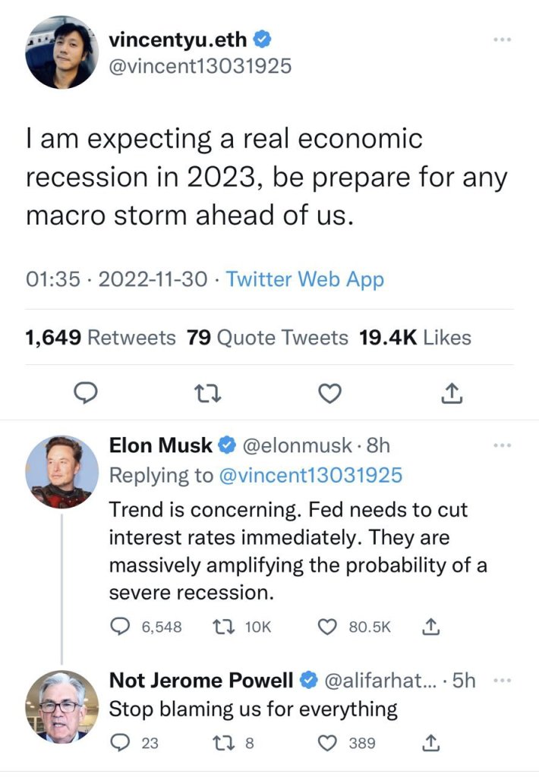
Task: Retweet Not Jerome Powell's reply
Action: (x=222, y=743)
